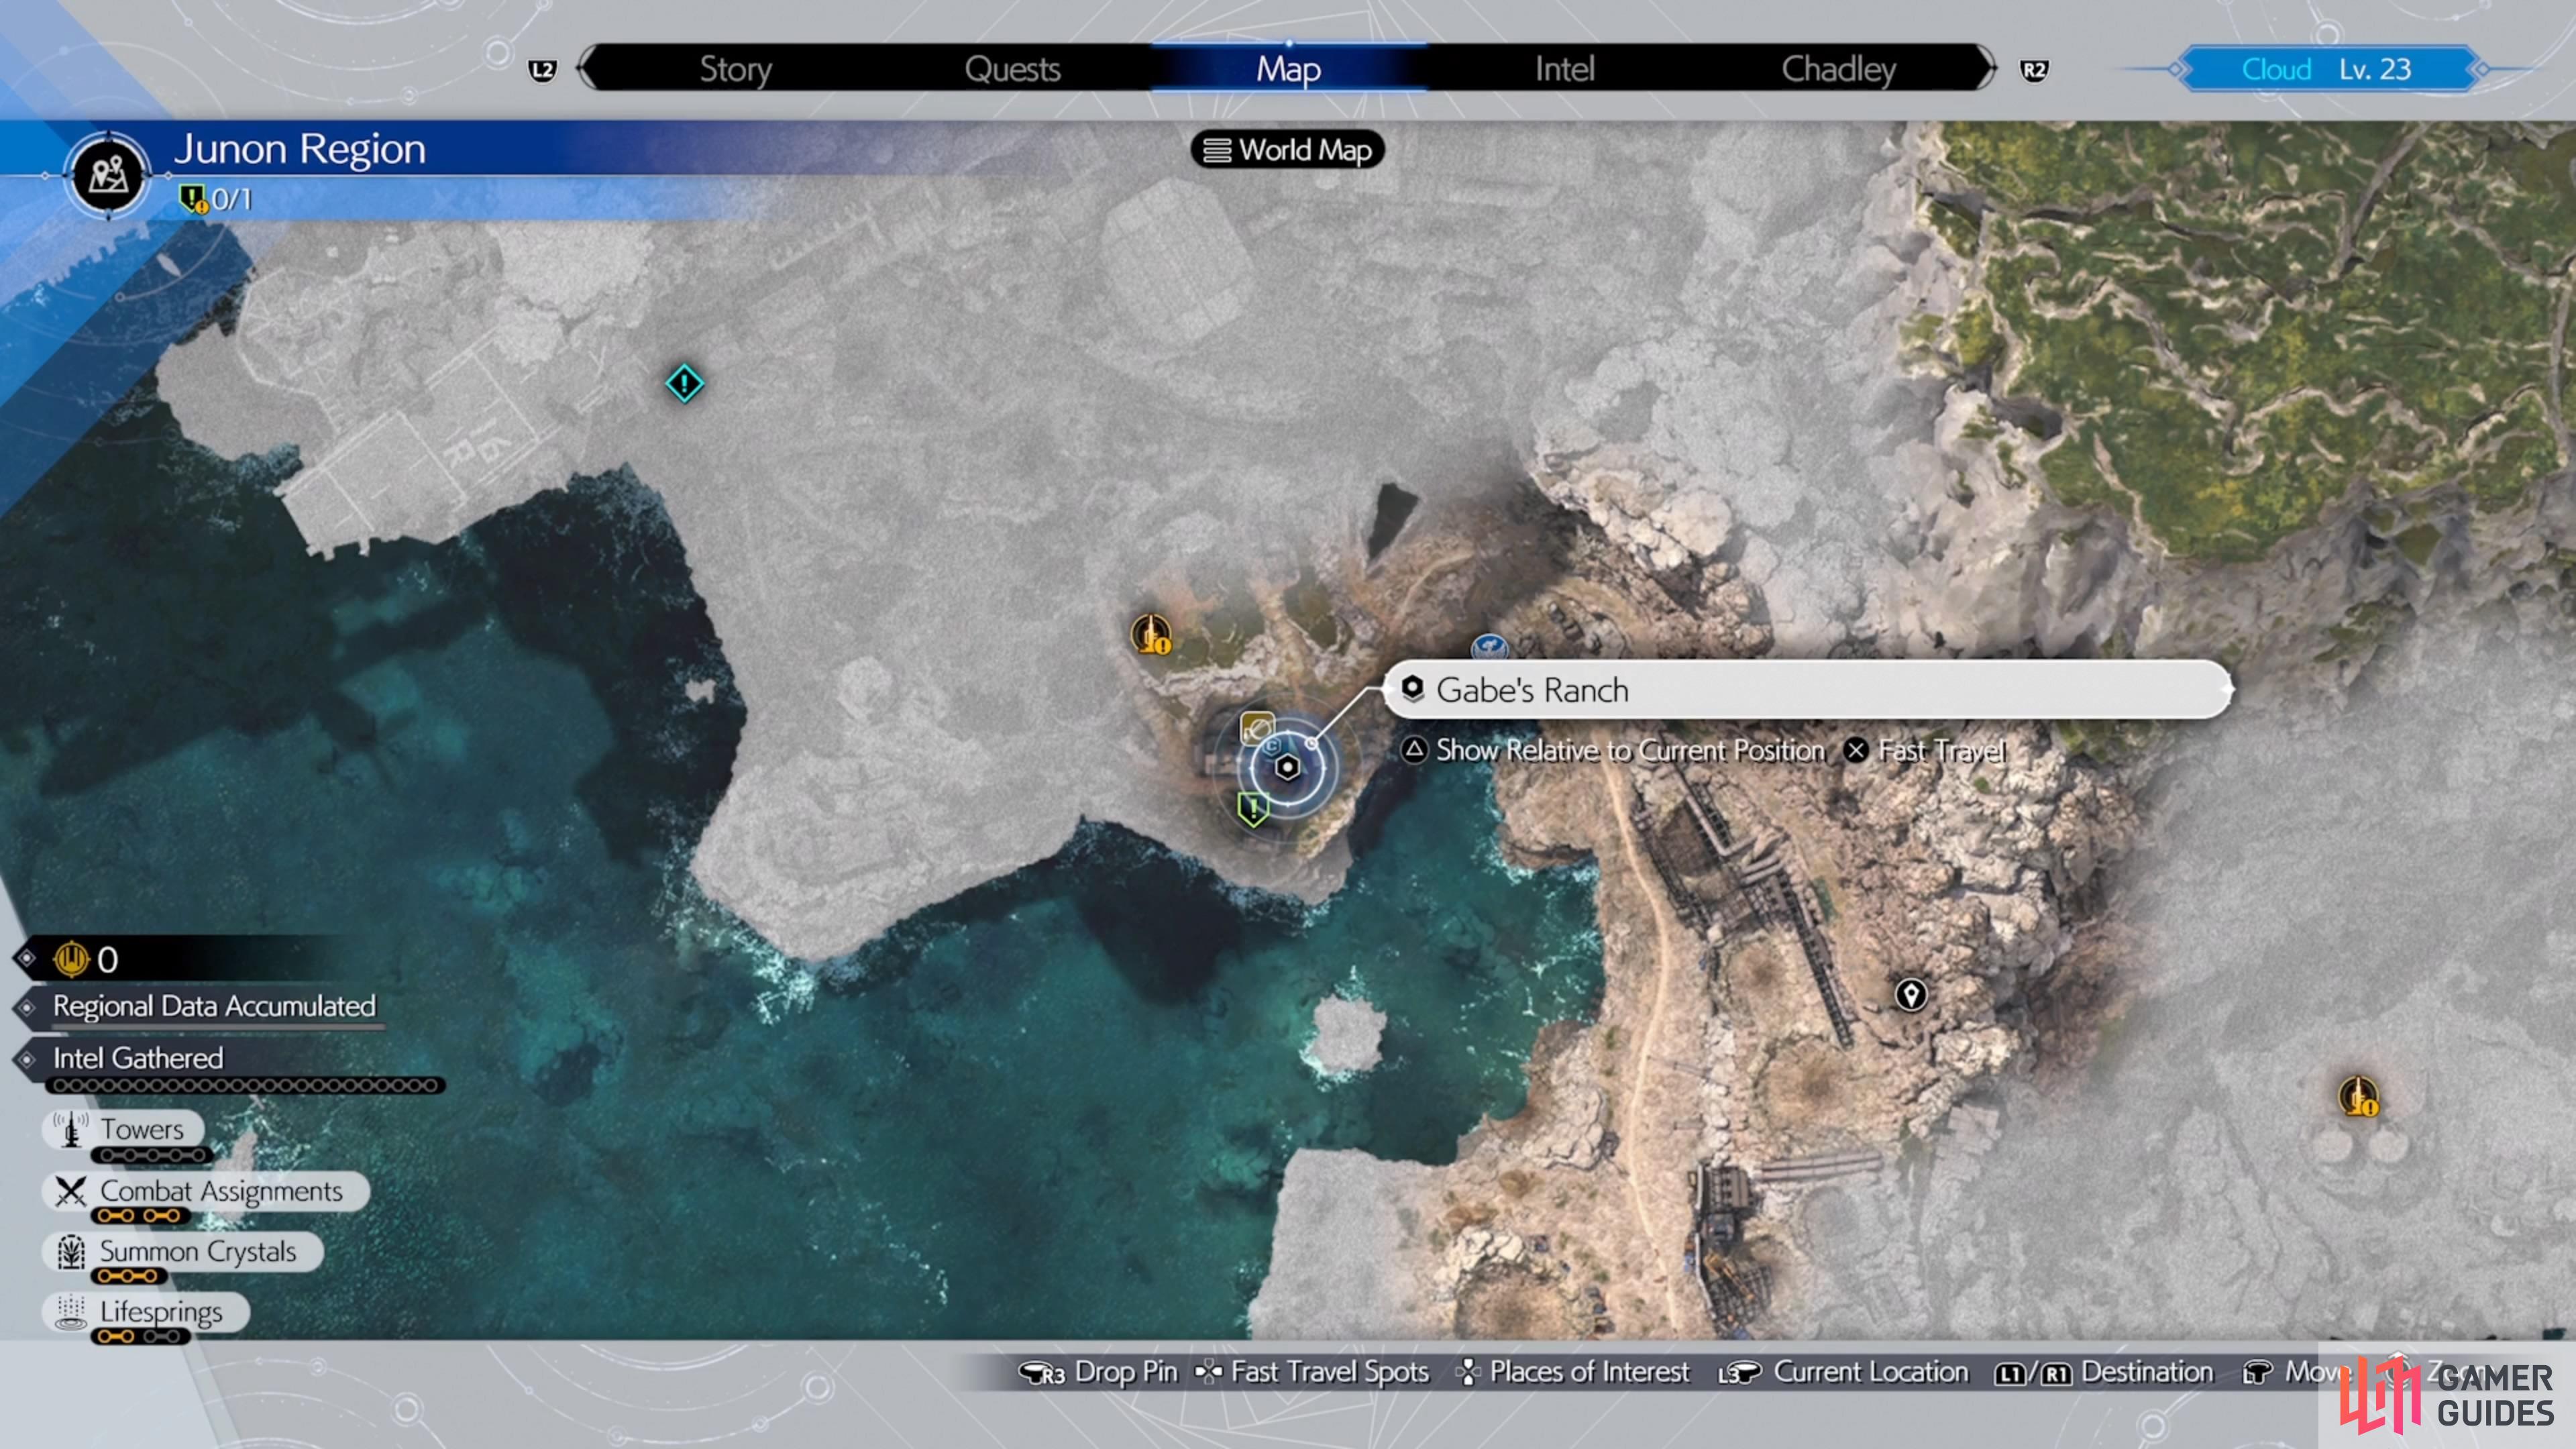Click the triangle button icon
Viewport: 2576px width, 1449px height.
(1414, 750)
